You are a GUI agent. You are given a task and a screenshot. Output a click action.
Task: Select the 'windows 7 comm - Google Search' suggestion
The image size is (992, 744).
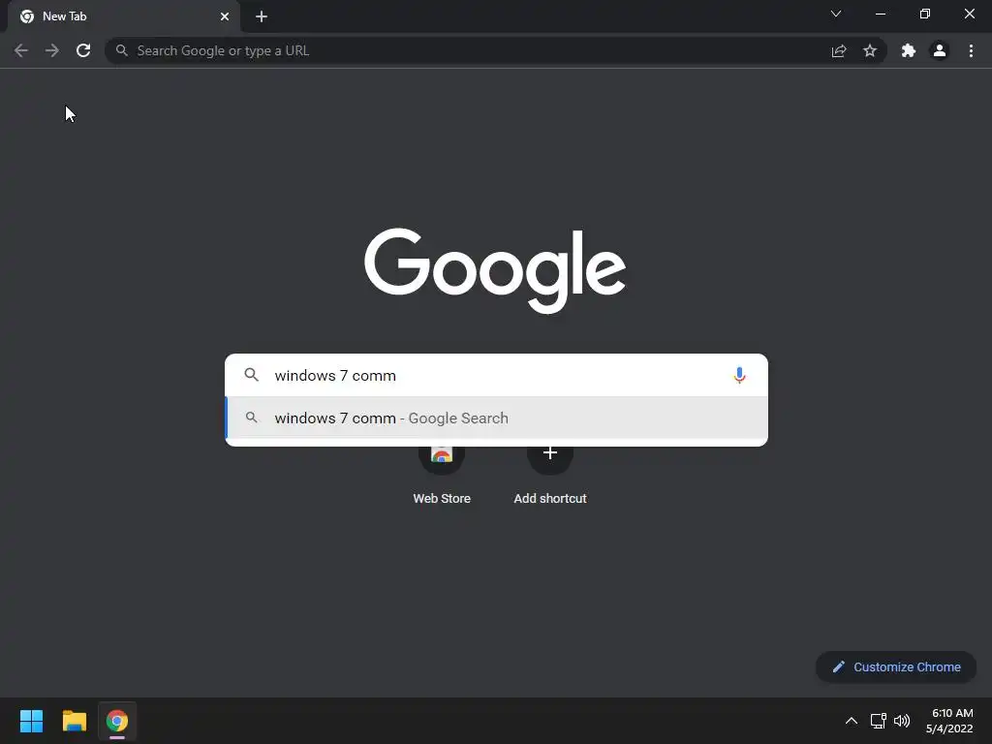tap(497, 418)
